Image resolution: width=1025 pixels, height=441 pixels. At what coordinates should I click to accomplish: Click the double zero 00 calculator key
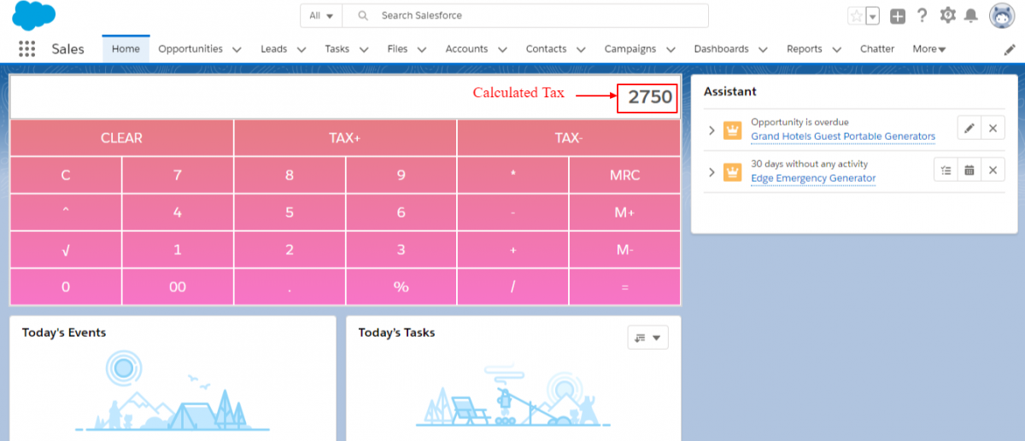[178, 287]
